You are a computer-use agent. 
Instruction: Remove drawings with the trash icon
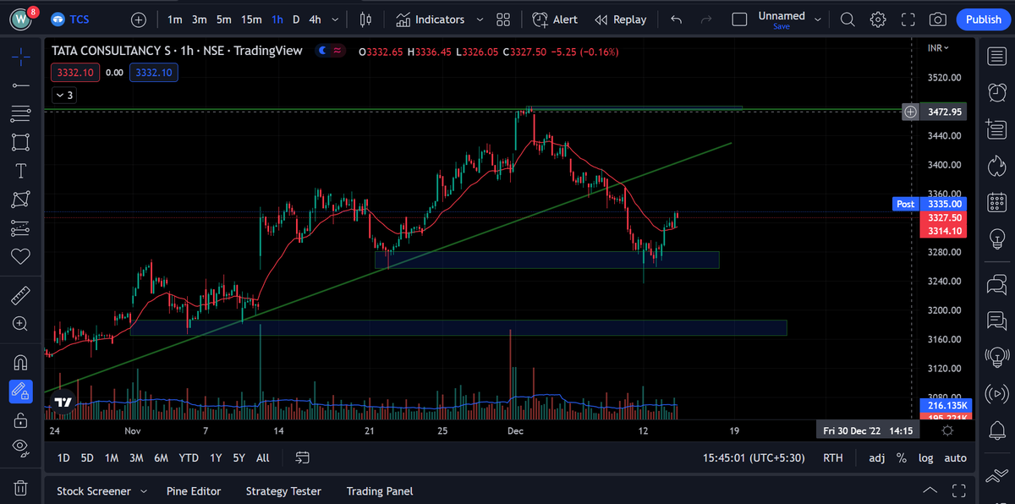[x=21, y=488]
